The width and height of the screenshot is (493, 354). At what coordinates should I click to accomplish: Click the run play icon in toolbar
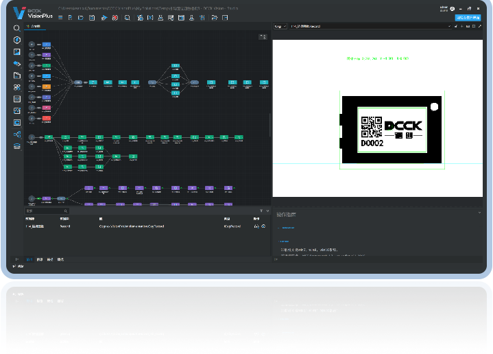pos(103,18)
